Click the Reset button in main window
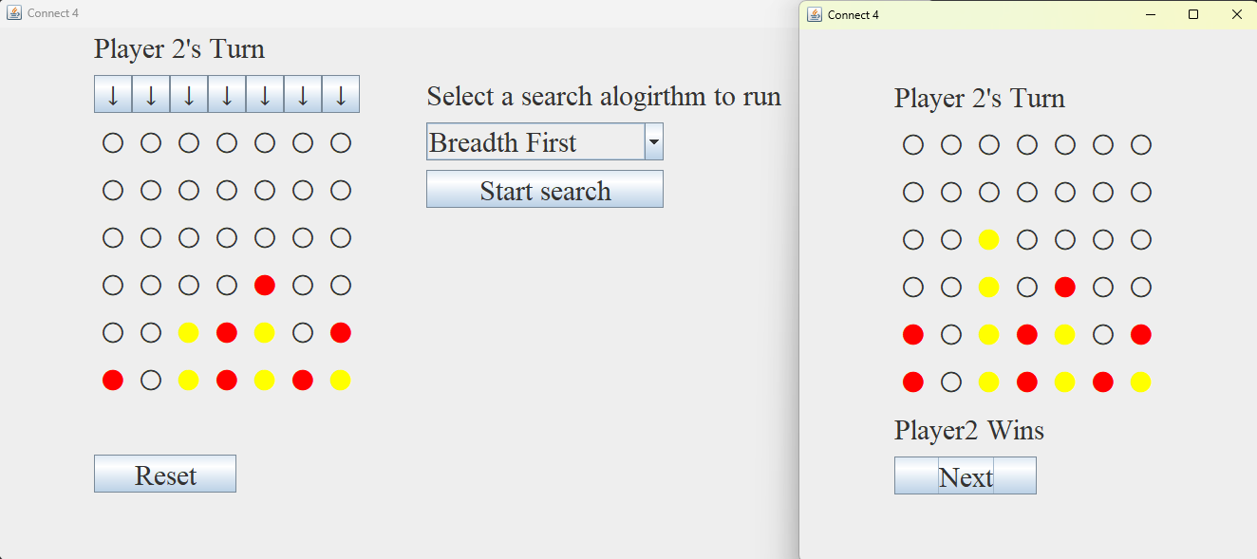This screenshot has width=1257, height=559. click(165, 474)
